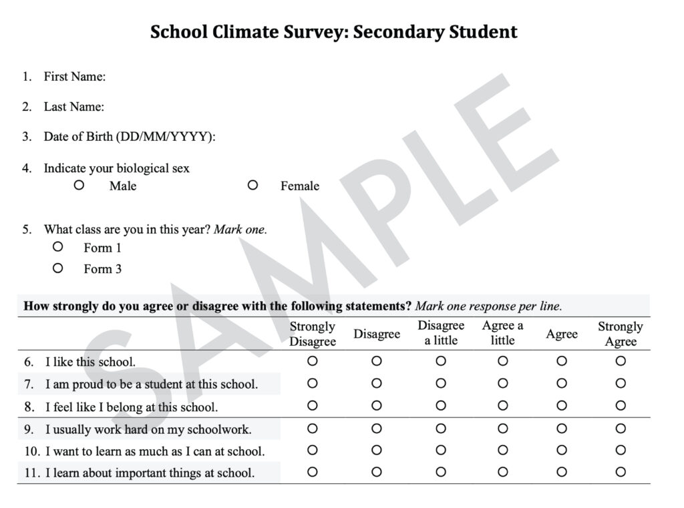Mark Disagree for 'proud to be a student'
Viewport: 684px width, 508px height.
(377, 383)
